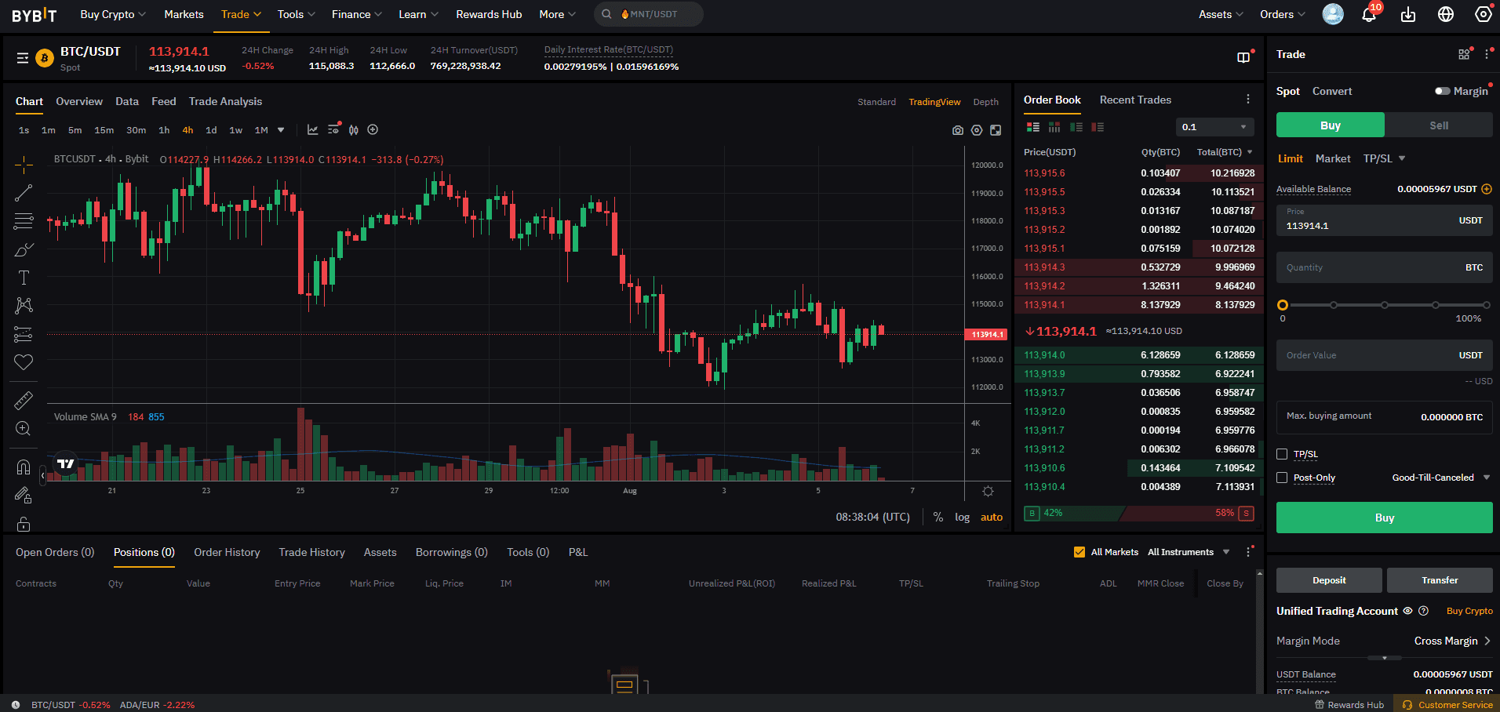Open chart indicators
This screenshot has height=712, width=1500.
point(312,130)
